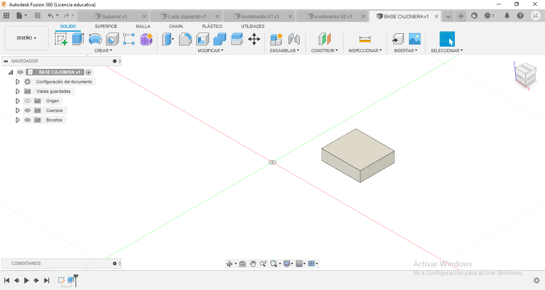Expand the Configuración del documento node
This screenshot has width=545, height=290.
18,82
